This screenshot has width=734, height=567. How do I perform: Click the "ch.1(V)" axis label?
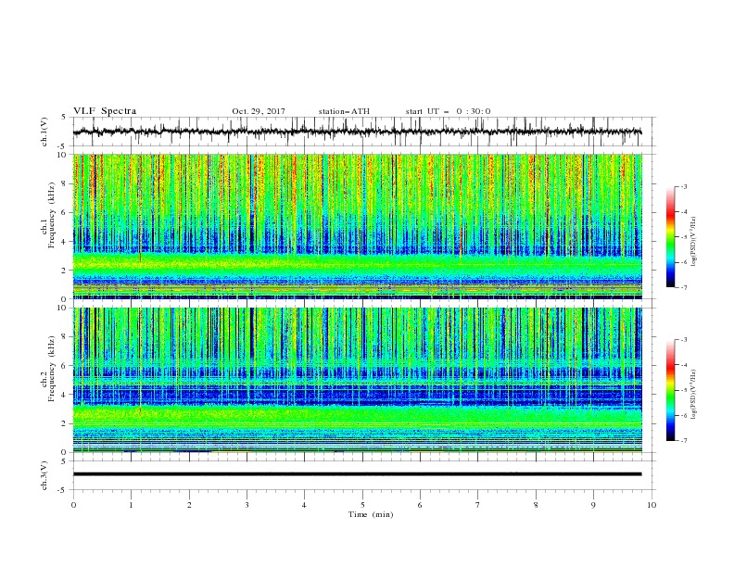(x=44, y=132)
